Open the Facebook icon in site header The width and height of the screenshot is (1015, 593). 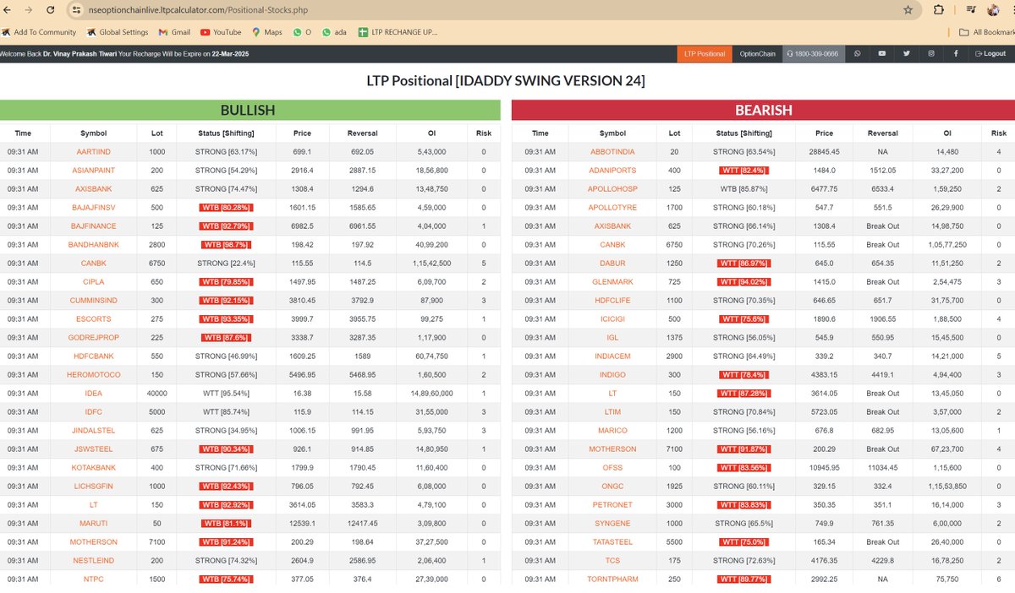point(956,54)
